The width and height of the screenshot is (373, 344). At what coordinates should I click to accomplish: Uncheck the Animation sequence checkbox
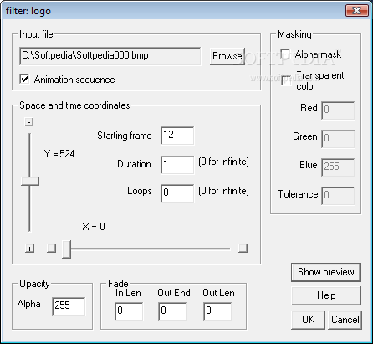pyautogui.click(x=24, y=80)
